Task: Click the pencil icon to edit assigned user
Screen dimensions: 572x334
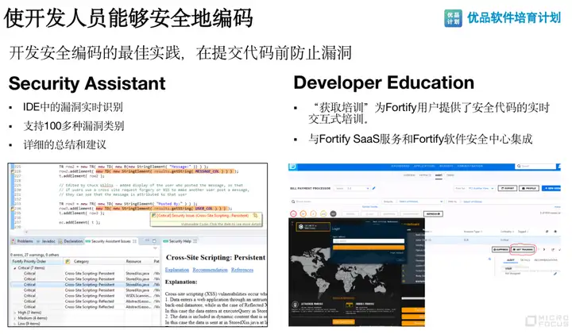Action: (555, 274)
